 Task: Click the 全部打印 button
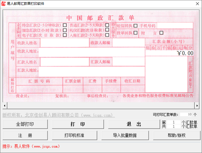(25, 124)
